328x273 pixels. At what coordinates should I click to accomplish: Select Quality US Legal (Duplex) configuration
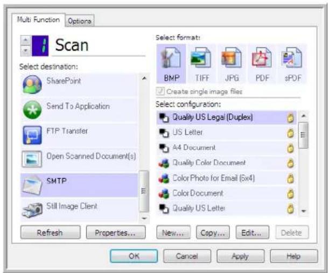coord(227,117)
